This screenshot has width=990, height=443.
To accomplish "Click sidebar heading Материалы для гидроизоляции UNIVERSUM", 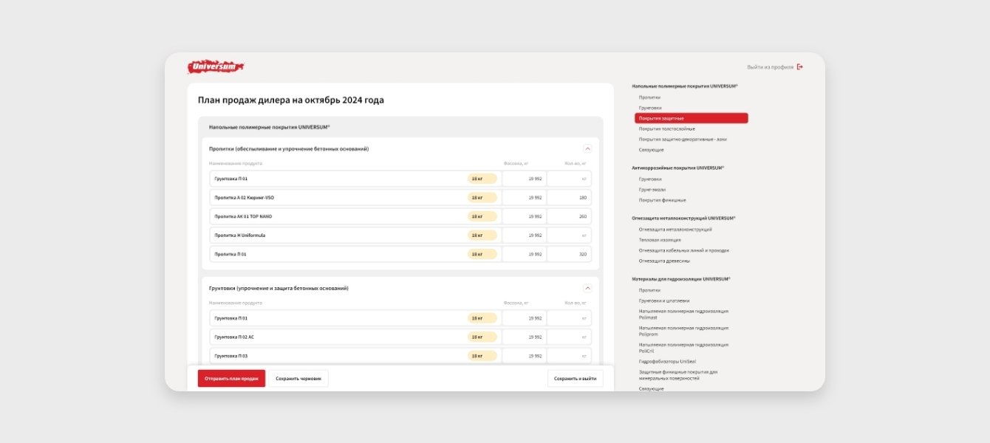I will click(x=681, y=279).
